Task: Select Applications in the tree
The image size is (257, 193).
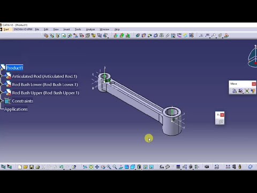Action: click(16, 109)
